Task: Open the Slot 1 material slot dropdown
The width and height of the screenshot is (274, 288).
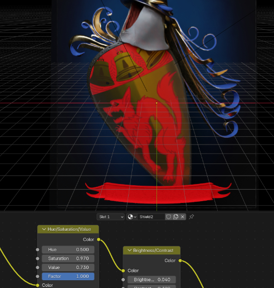Action: coord(110,217)
